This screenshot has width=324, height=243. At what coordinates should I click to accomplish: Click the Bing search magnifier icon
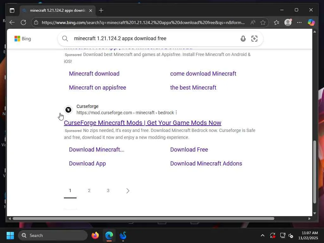point(65,38)
